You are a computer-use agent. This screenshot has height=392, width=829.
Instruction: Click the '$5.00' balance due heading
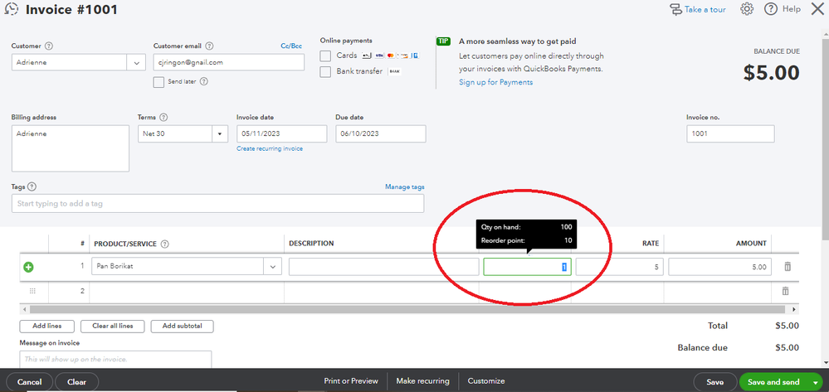click(x=772, y=72)
